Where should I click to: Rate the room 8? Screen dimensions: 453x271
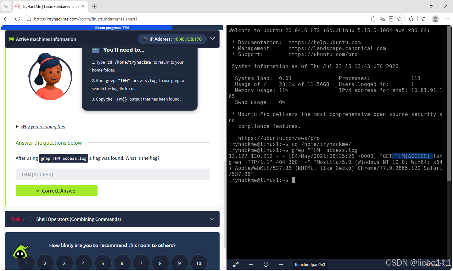pyautogui.click(x=160, y=263)
